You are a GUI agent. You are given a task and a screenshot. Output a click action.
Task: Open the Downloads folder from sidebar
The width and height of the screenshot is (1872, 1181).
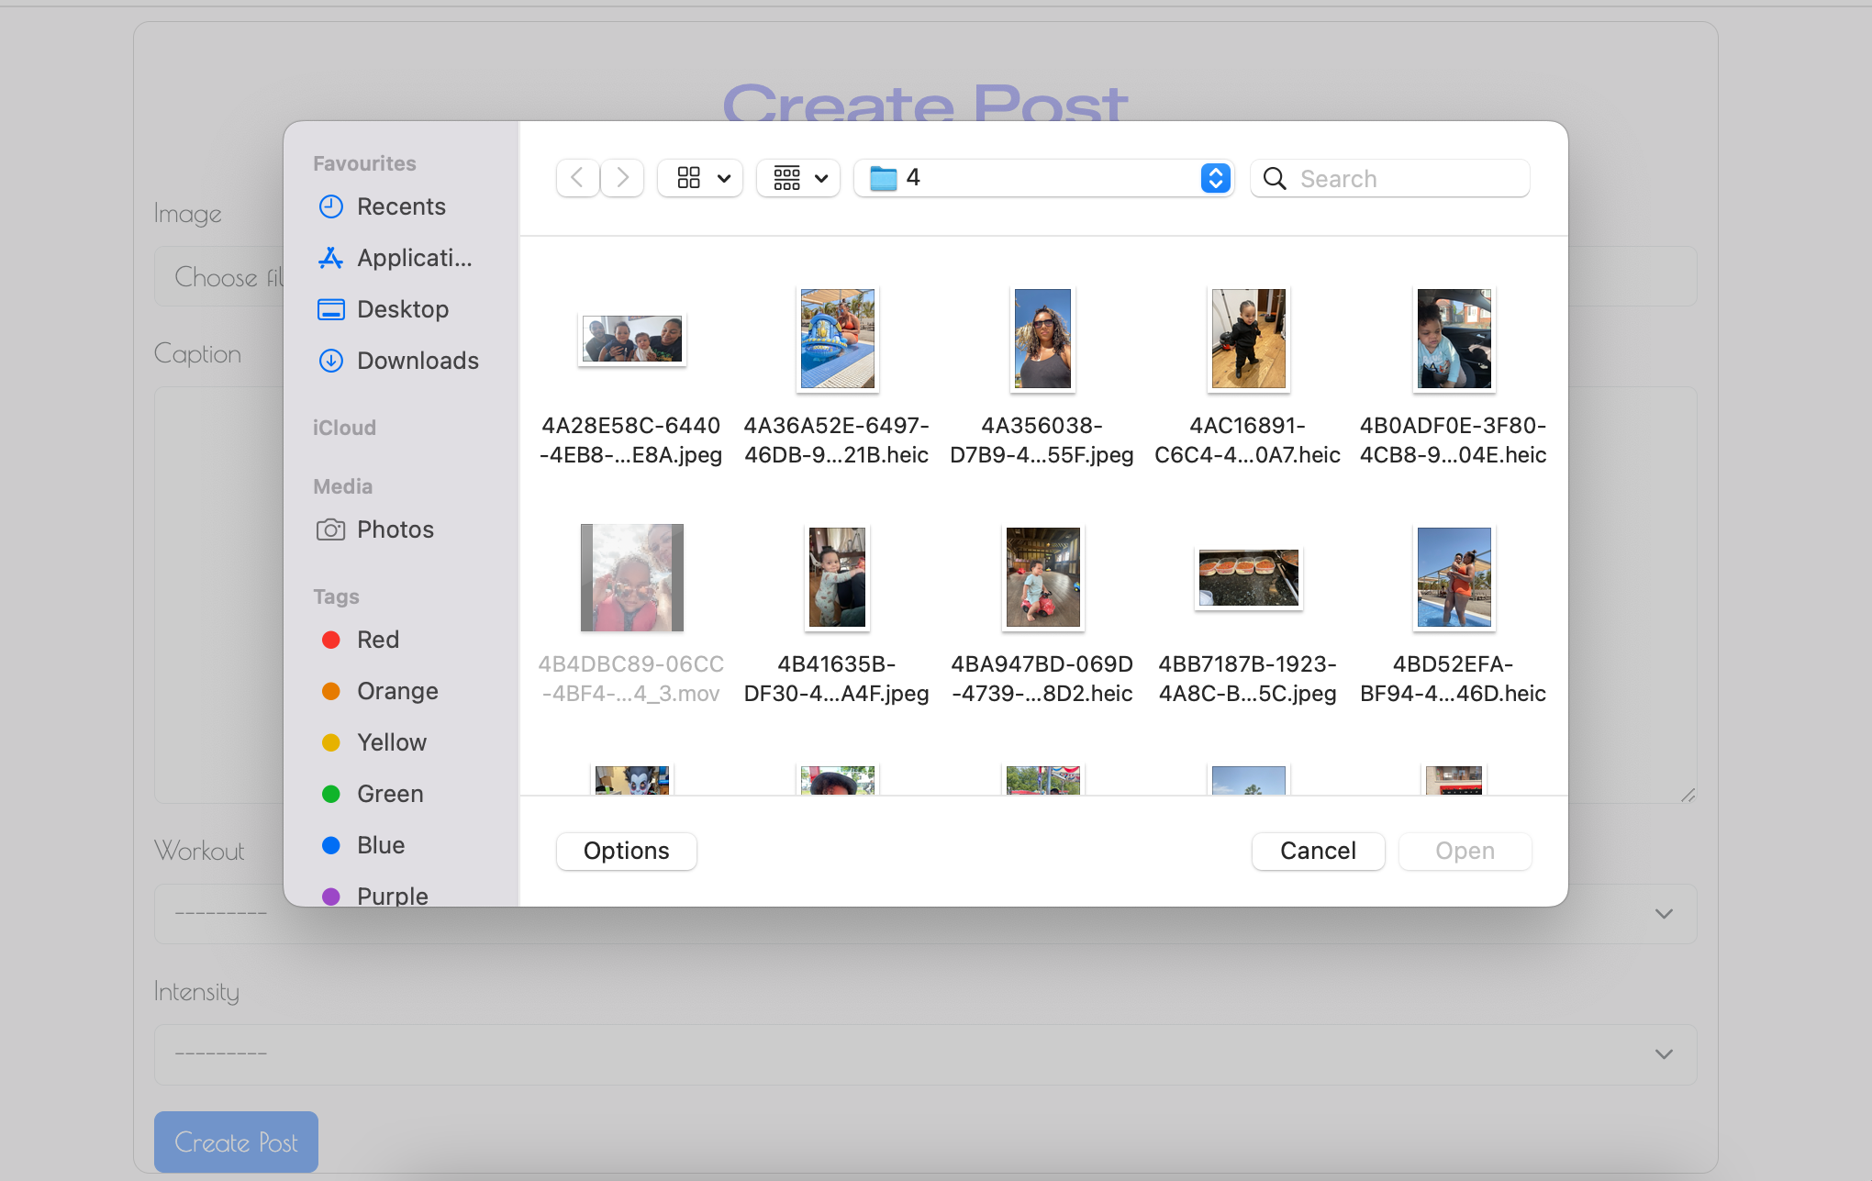pyautogui.click(x=418, y=361)
